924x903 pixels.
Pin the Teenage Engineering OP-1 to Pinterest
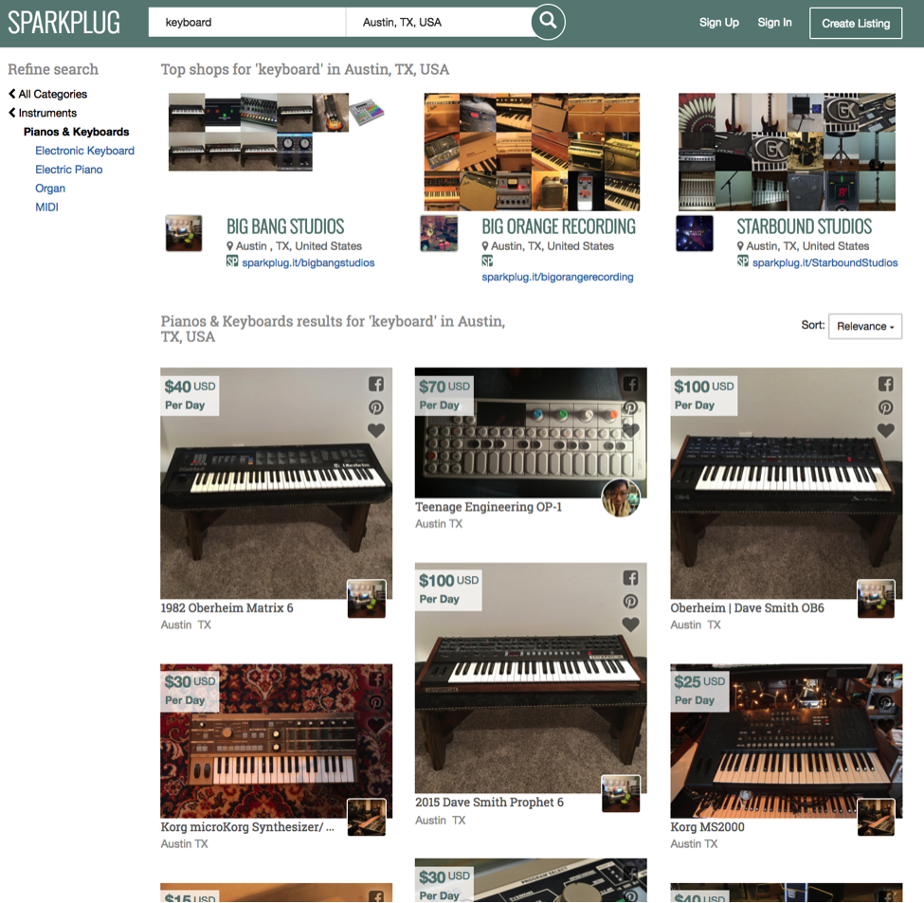tap(630, 406)
